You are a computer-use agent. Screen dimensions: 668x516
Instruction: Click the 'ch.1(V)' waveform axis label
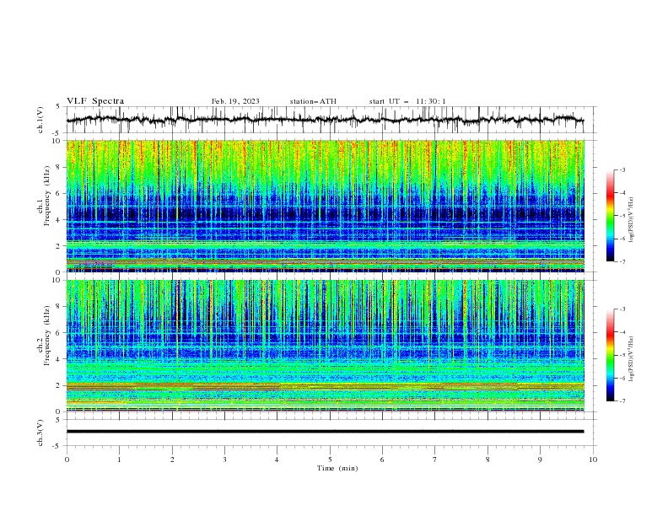[x=40, y=120]
